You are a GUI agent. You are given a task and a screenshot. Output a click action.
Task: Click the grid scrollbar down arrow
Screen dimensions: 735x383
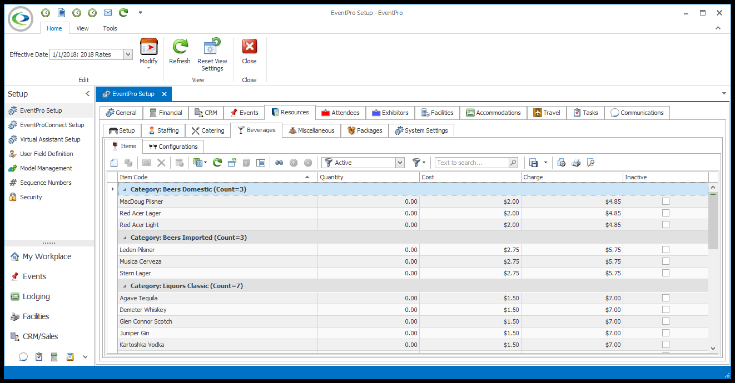click(713, 348)
